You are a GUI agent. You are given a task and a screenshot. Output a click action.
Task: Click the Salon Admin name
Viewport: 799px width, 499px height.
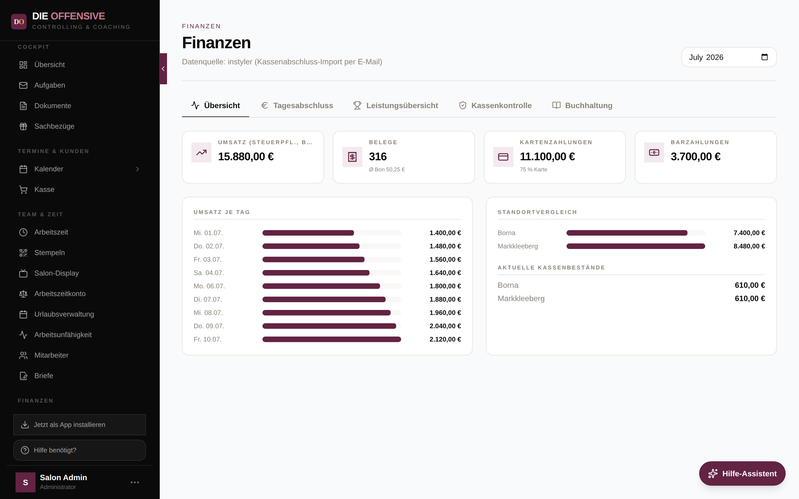pyautogui.click(x=63, y=477)
